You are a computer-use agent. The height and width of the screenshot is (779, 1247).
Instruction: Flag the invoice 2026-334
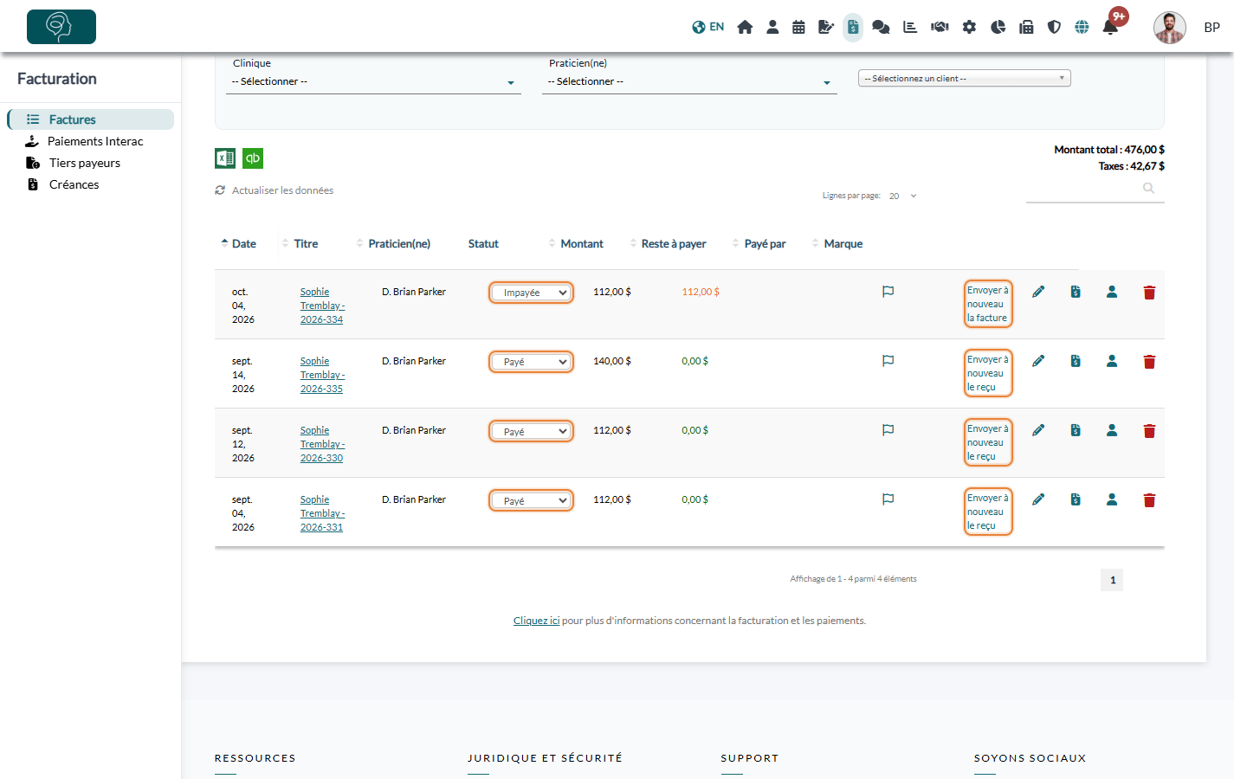(888, 292)
